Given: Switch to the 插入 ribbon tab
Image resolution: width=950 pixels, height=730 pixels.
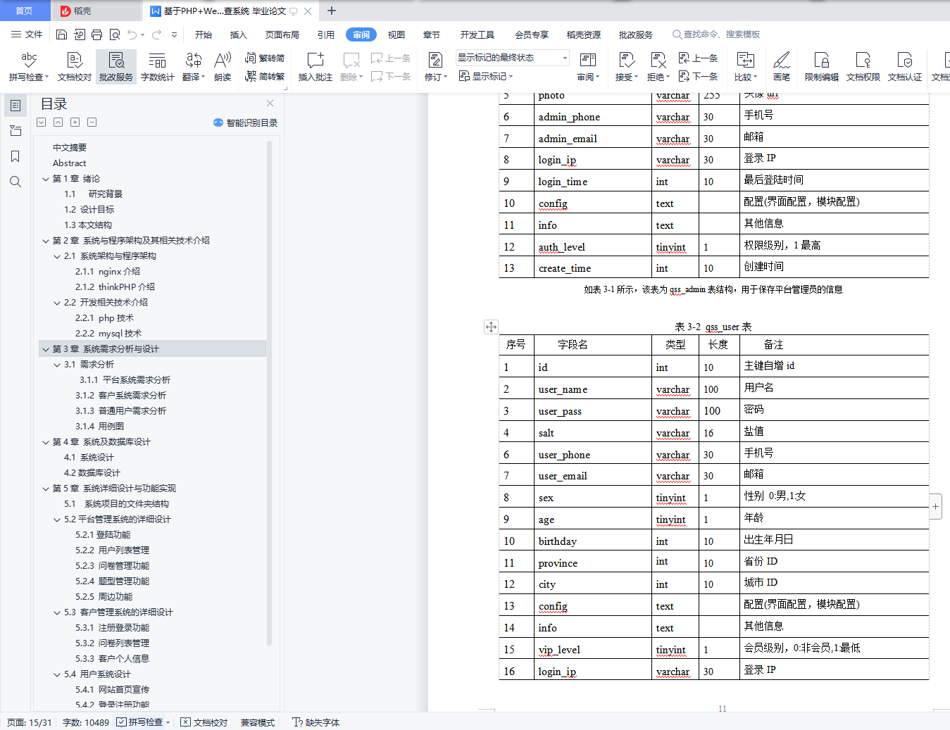Looking at the screenshot, I should pyautogui.click(x=239, y=34).
